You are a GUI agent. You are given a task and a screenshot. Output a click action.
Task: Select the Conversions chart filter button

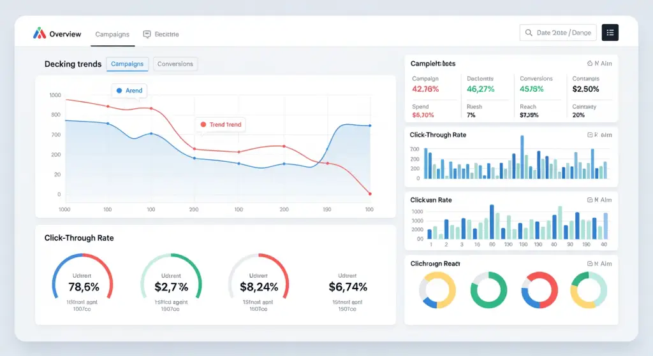tap(175, 64)
